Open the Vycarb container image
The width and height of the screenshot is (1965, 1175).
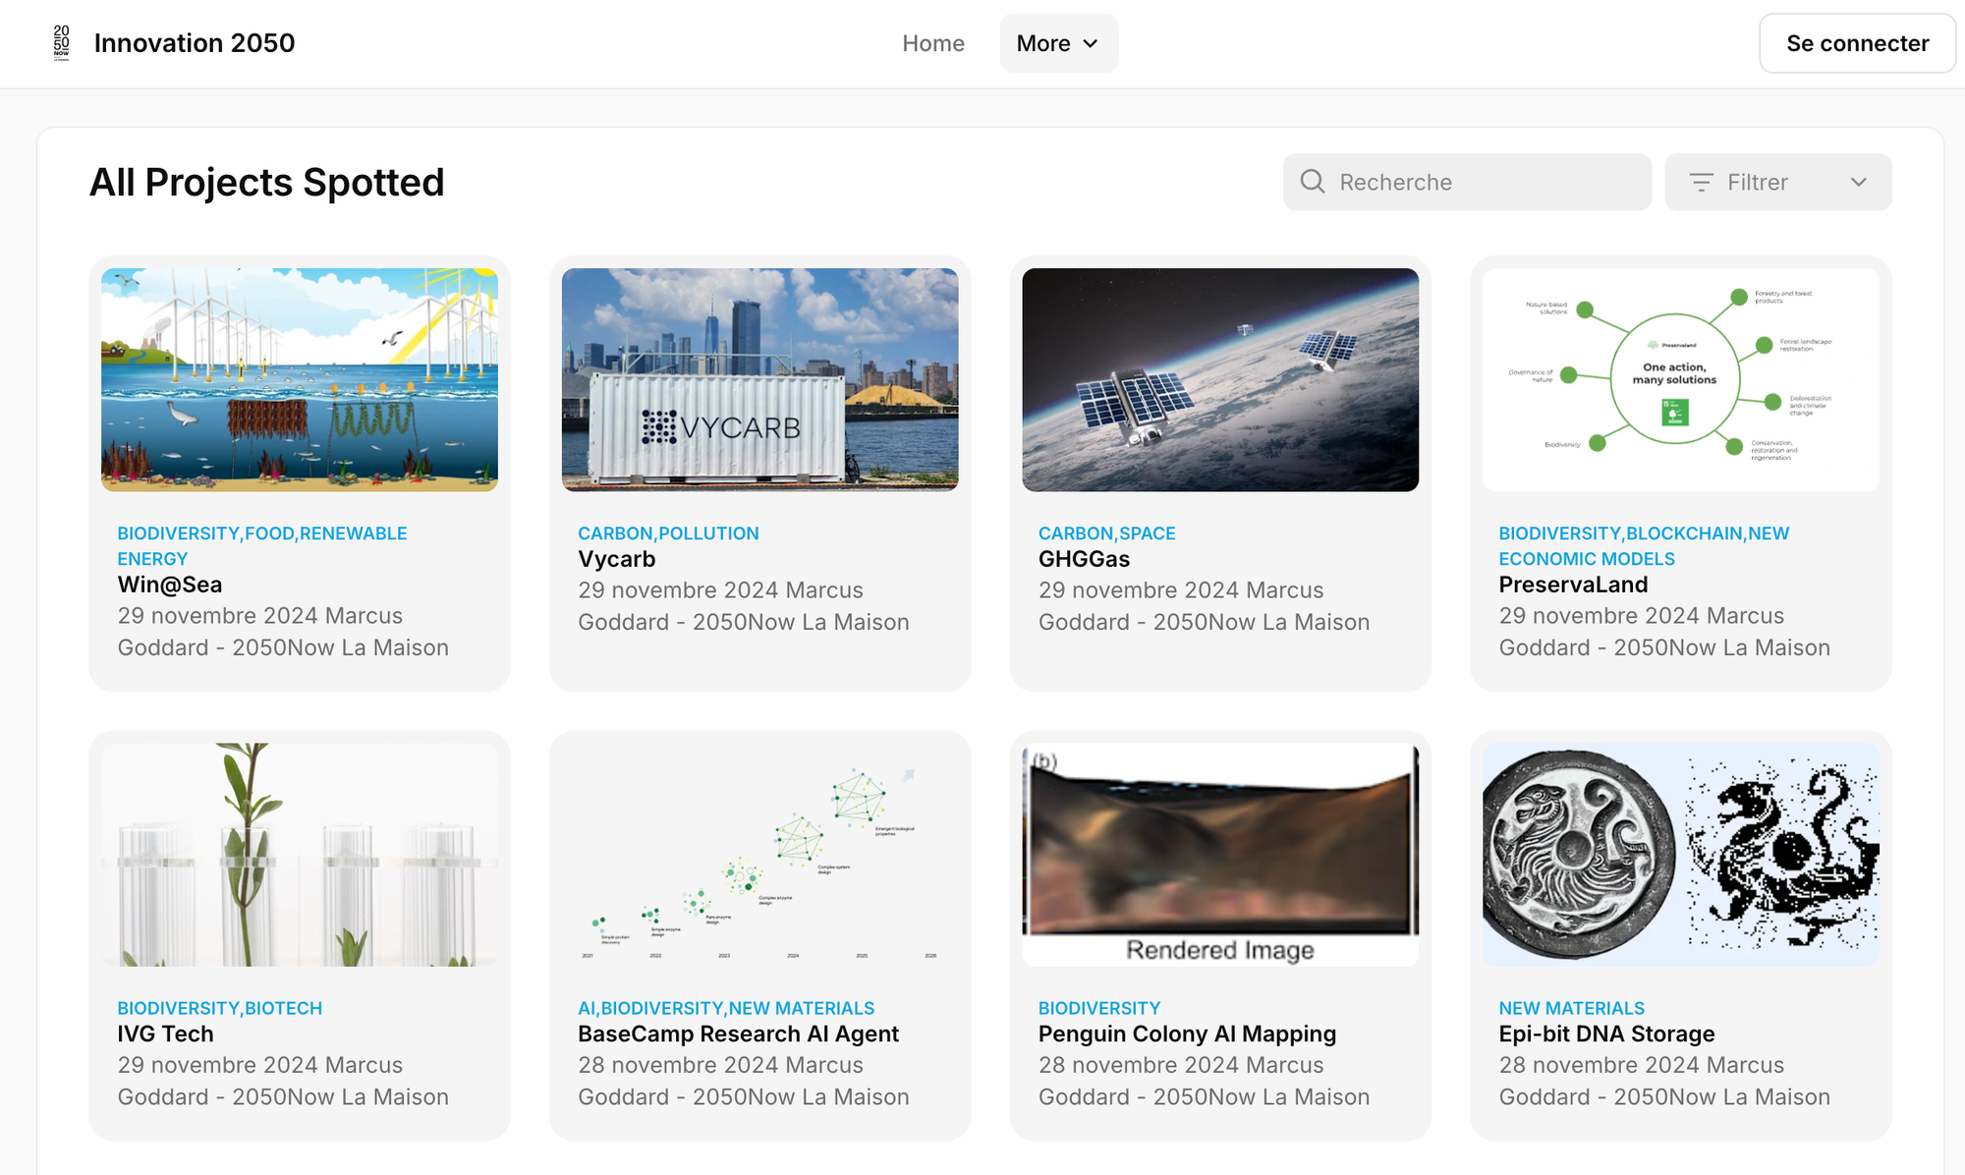click(x=759, y=379)
